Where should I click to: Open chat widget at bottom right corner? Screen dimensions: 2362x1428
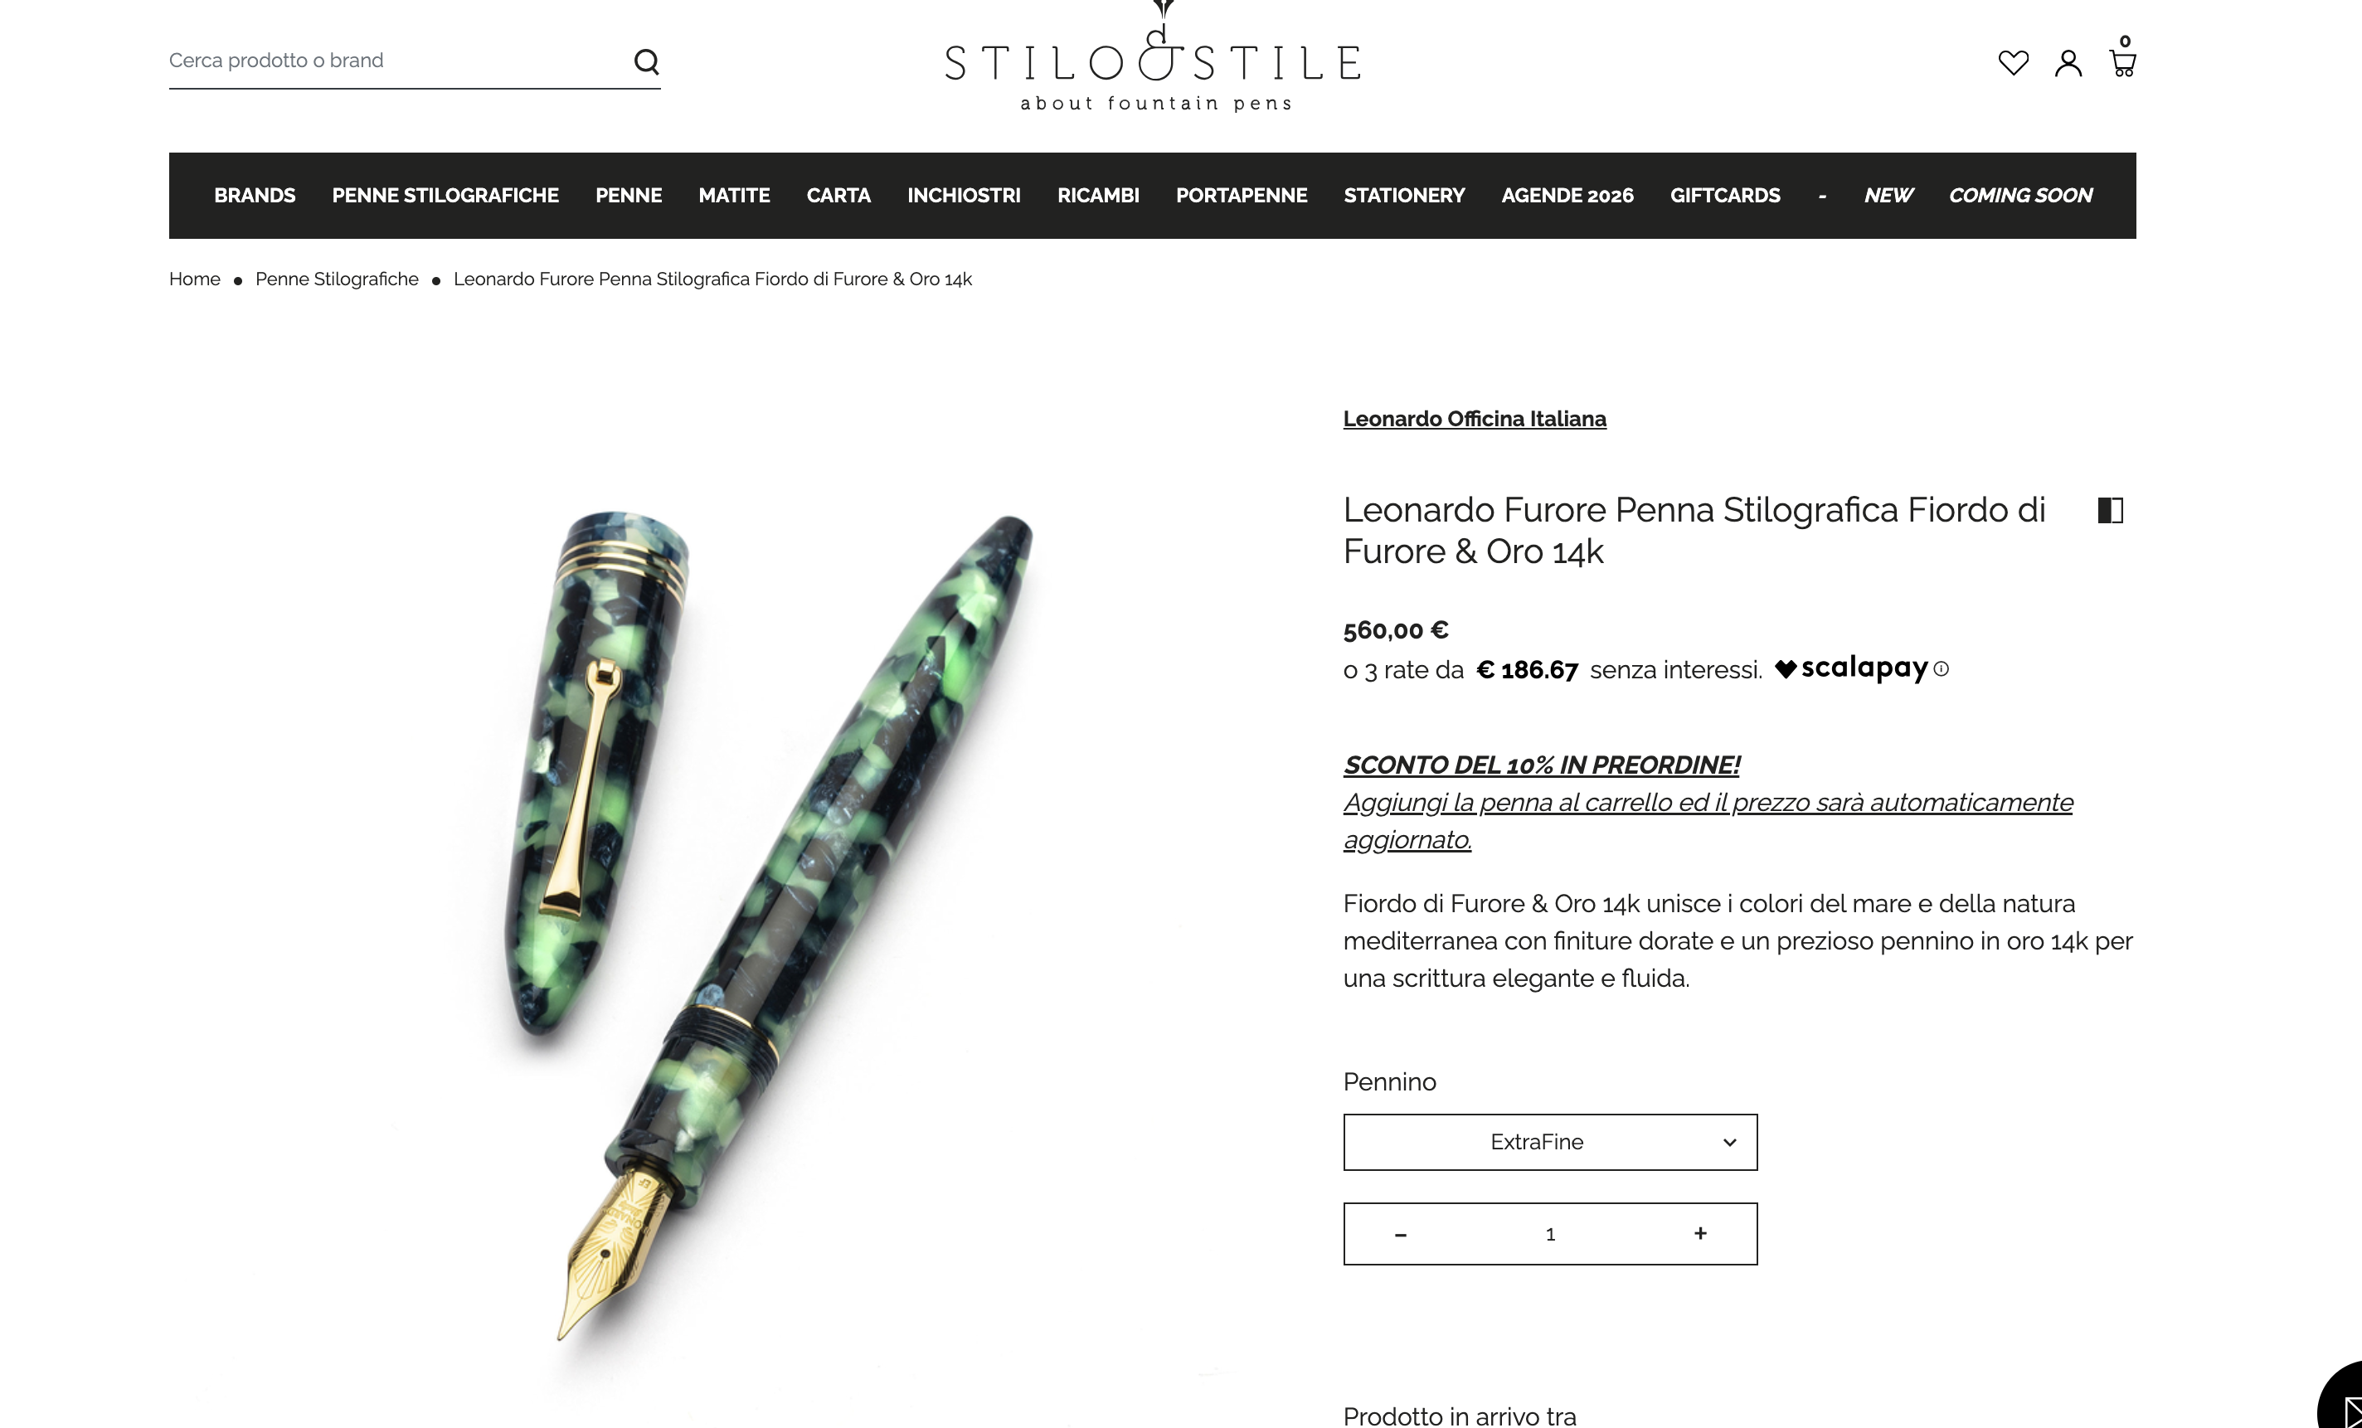2341,1399
